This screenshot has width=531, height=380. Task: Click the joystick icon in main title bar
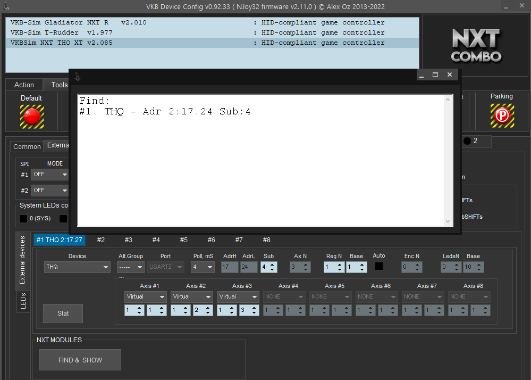[6, 6]
